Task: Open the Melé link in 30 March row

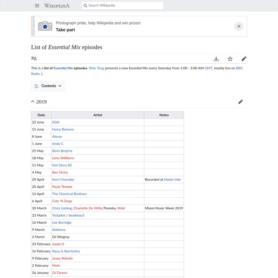Action: (x=121, y=208)
